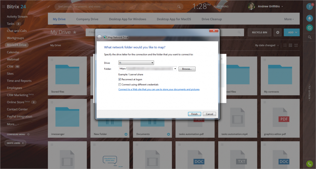Open the imessenger folder
Screen dimensions: 316x169
pyautogui.click(x=67, y=118)
